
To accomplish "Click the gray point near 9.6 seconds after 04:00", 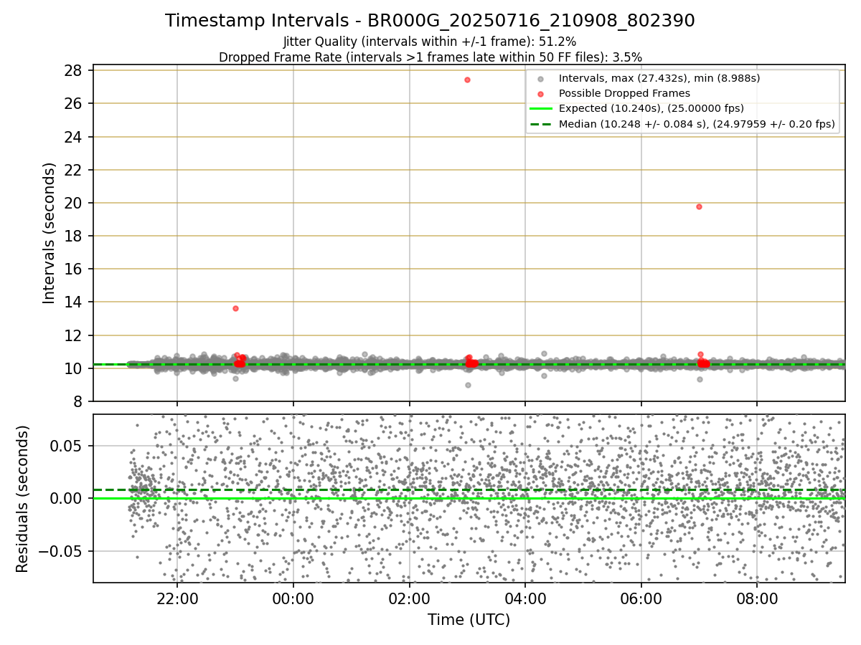I will point(544,376).
